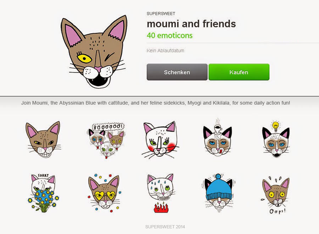Click the Kein Ablaufdatum label
Image resolution: width=319 pixels, height=234 pixels.
click(166, 51)
